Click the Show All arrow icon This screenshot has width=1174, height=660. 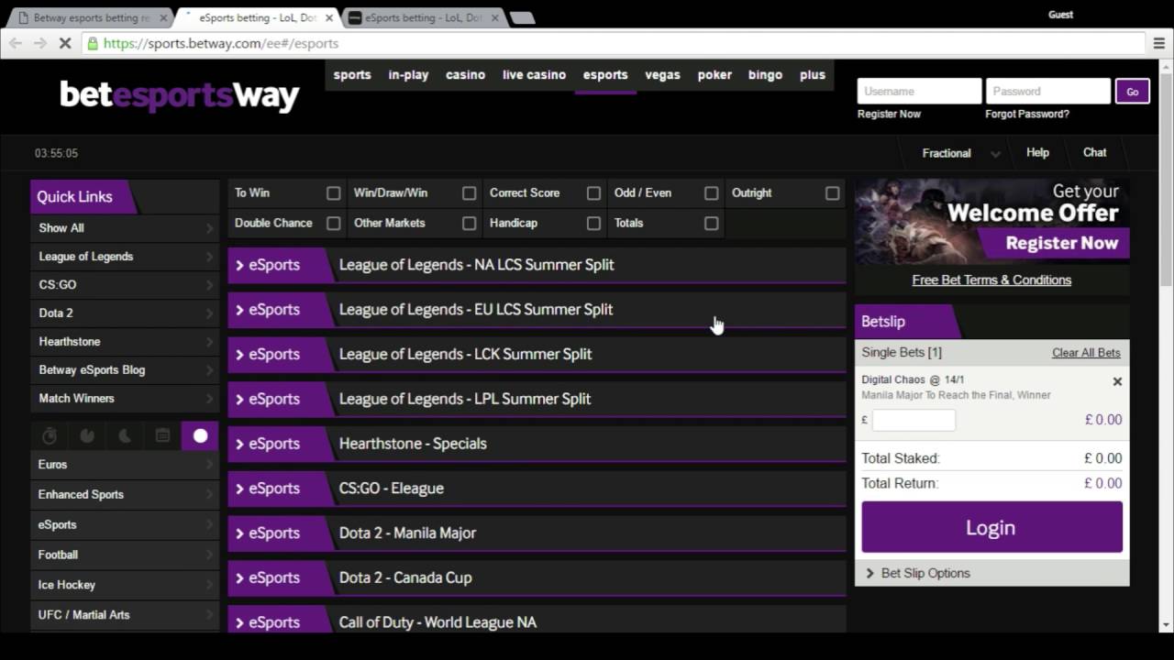coord(209,228)
